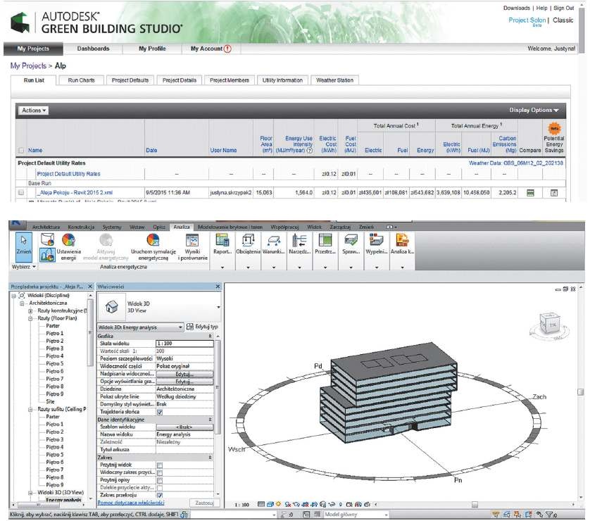Collapse the Grafika properties section

(x=210, y=336)
